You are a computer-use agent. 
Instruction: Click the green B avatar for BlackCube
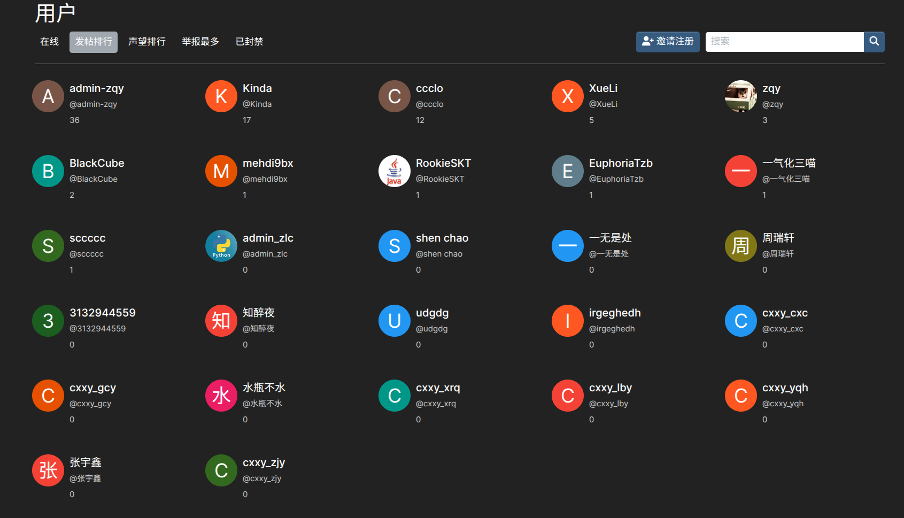pos(48,171)
